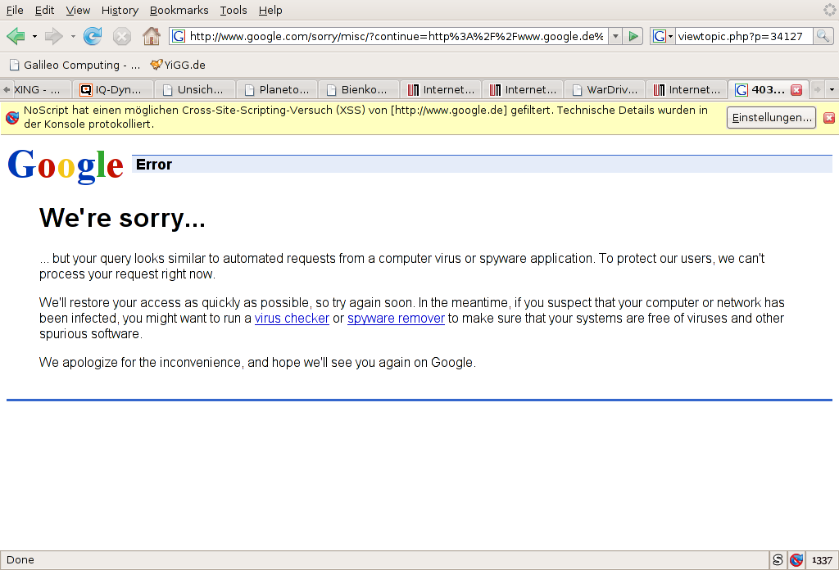
Task: Go to the Home page icon
Action: (x=152, y=36)
